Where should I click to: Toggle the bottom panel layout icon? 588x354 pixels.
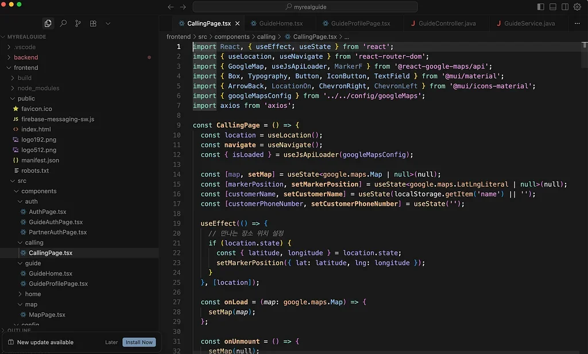[553, 7]
